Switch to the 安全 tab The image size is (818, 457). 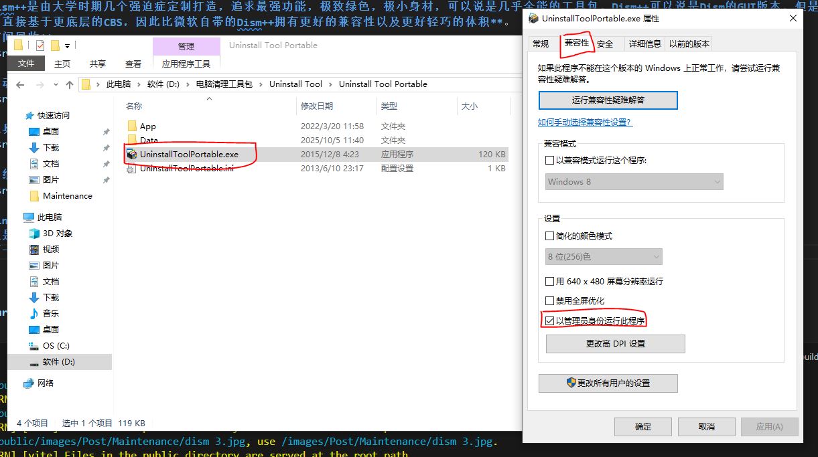605,44
